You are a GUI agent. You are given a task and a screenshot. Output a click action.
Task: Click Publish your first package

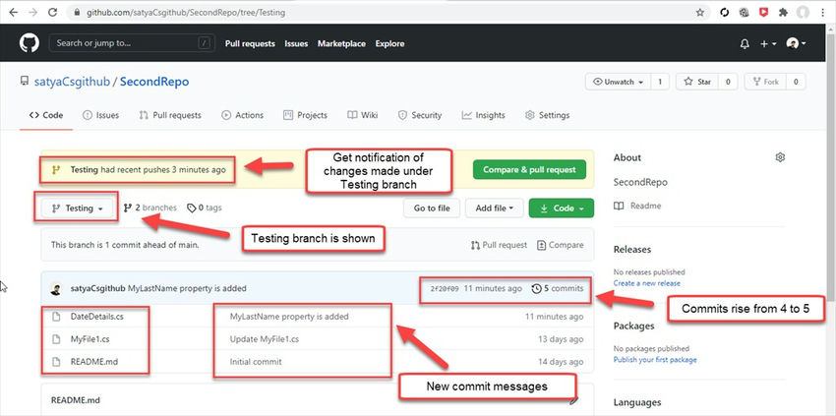655,360
